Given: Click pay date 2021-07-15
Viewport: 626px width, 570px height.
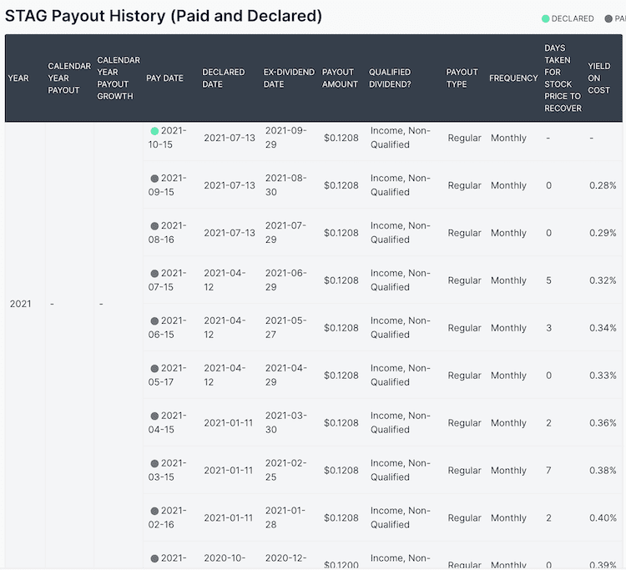Looking at the screenshot, I should (x=167, y=280).
